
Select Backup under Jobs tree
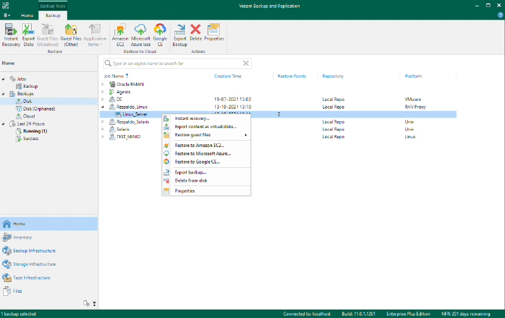pos(27,86)
